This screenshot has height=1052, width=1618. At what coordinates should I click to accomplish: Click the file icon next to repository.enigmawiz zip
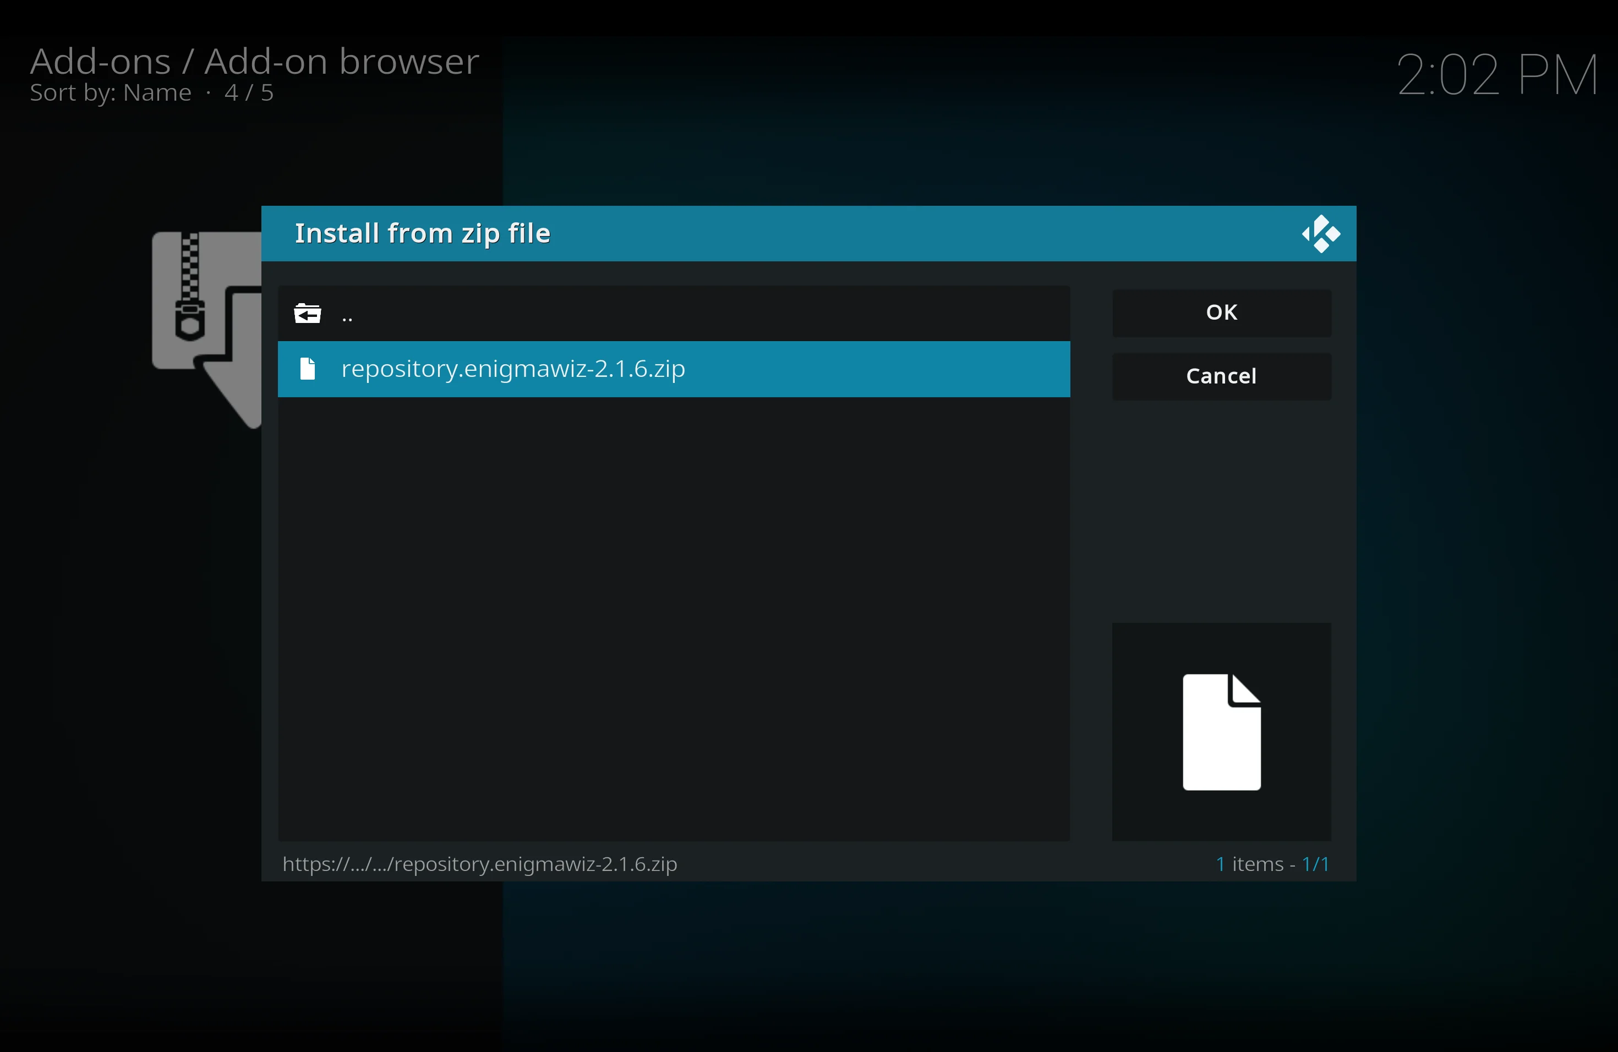(307, 369)
